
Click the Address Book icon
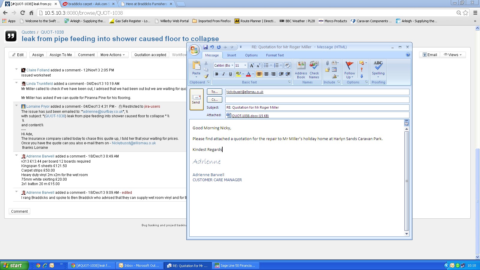tap(301, 70)
